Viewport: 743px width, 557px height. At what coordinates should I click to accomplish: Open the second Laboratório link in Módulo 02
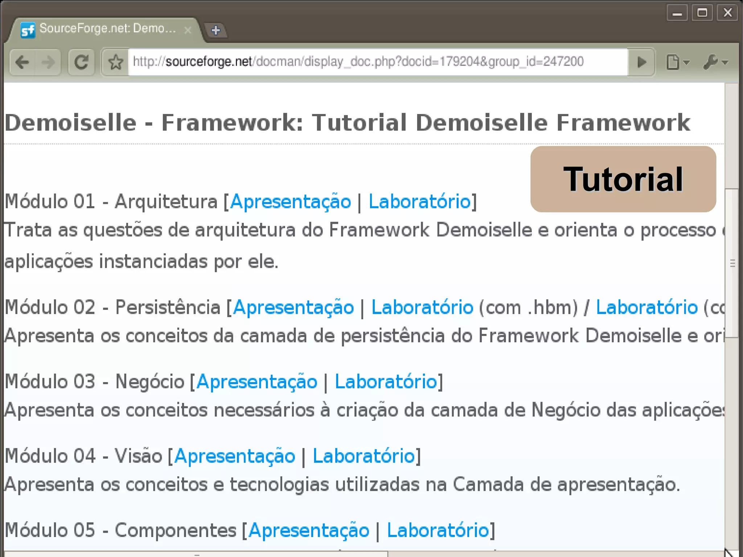(647, 308)
